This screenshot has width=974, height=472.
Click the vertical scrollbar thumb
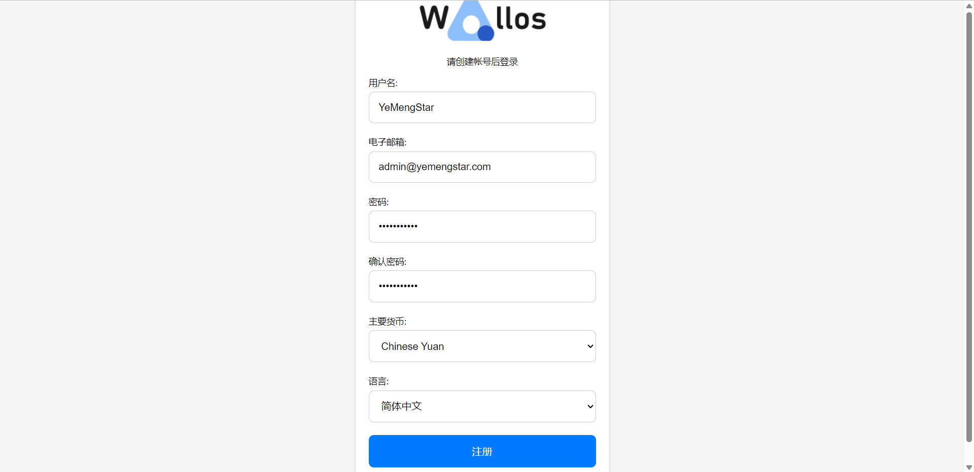pyautogui.click(x=969, y=227)
